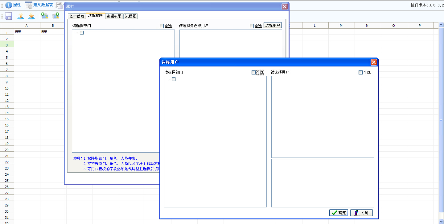
Task: Click 关闭 button in 选择用户 dialog
Action: point(361,213)
